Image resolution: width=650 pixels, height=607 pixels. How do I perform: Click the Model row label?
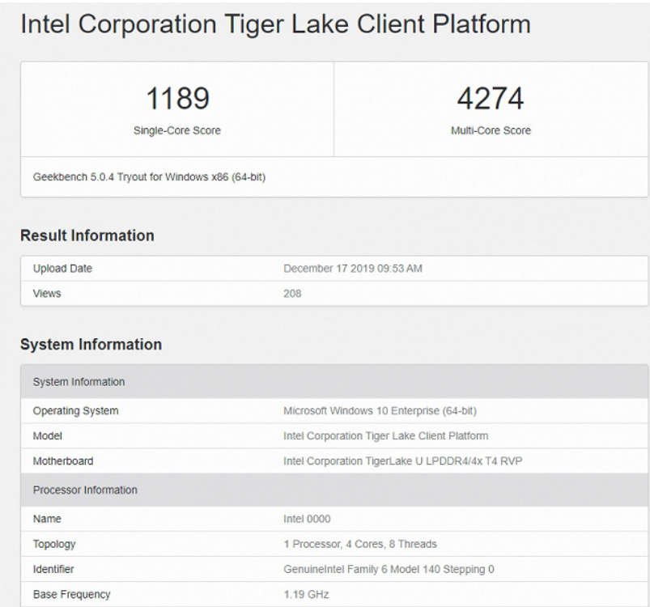pos(48,436)
